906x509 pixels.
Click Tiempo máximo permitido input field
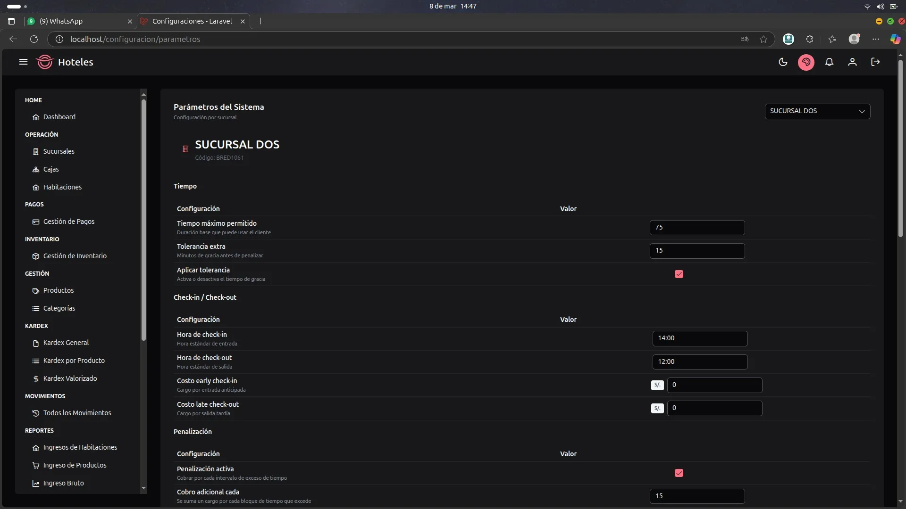point(697,228)
